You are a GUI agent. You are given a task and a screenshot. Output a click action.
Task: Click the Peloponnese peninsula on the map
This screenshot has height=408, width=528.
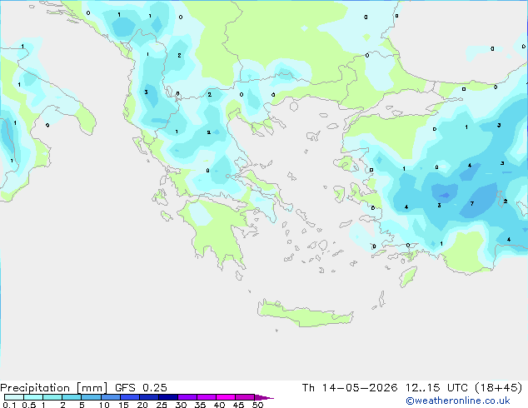click(219, 232)
